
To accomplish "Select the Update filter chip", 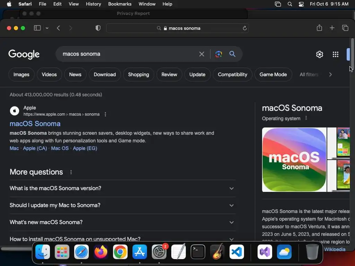I will click(x=197, y=74).
